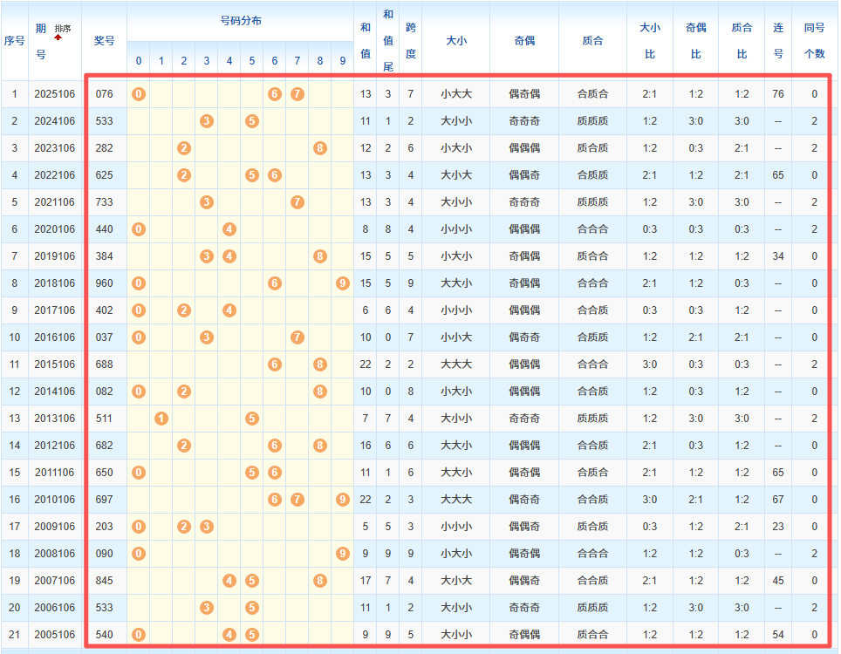The image size is (841, 654).
Task: Click prize number 688 in row 11
Action: [x=105, y=364]
